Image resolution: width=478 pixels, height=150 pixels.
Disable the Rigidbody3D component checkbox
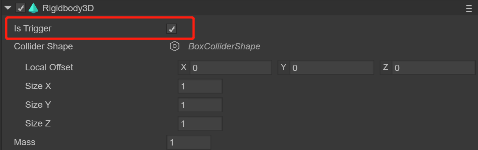21,8
